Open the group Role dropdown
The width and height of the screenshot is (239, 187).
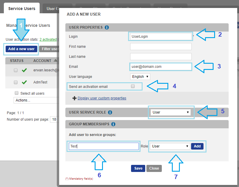pos(170,146)
